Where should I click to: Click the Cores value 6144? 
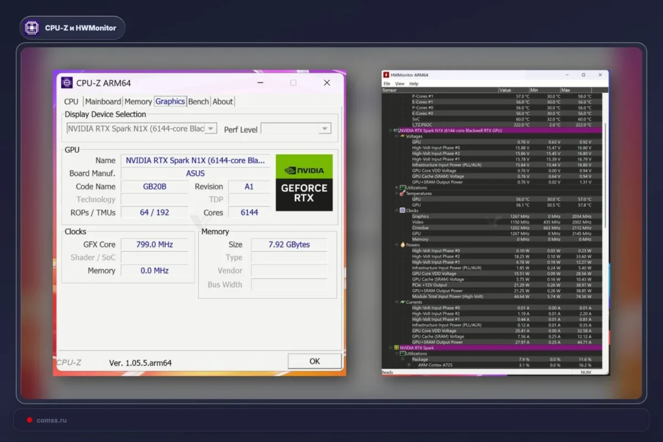[x=249, y=212]
